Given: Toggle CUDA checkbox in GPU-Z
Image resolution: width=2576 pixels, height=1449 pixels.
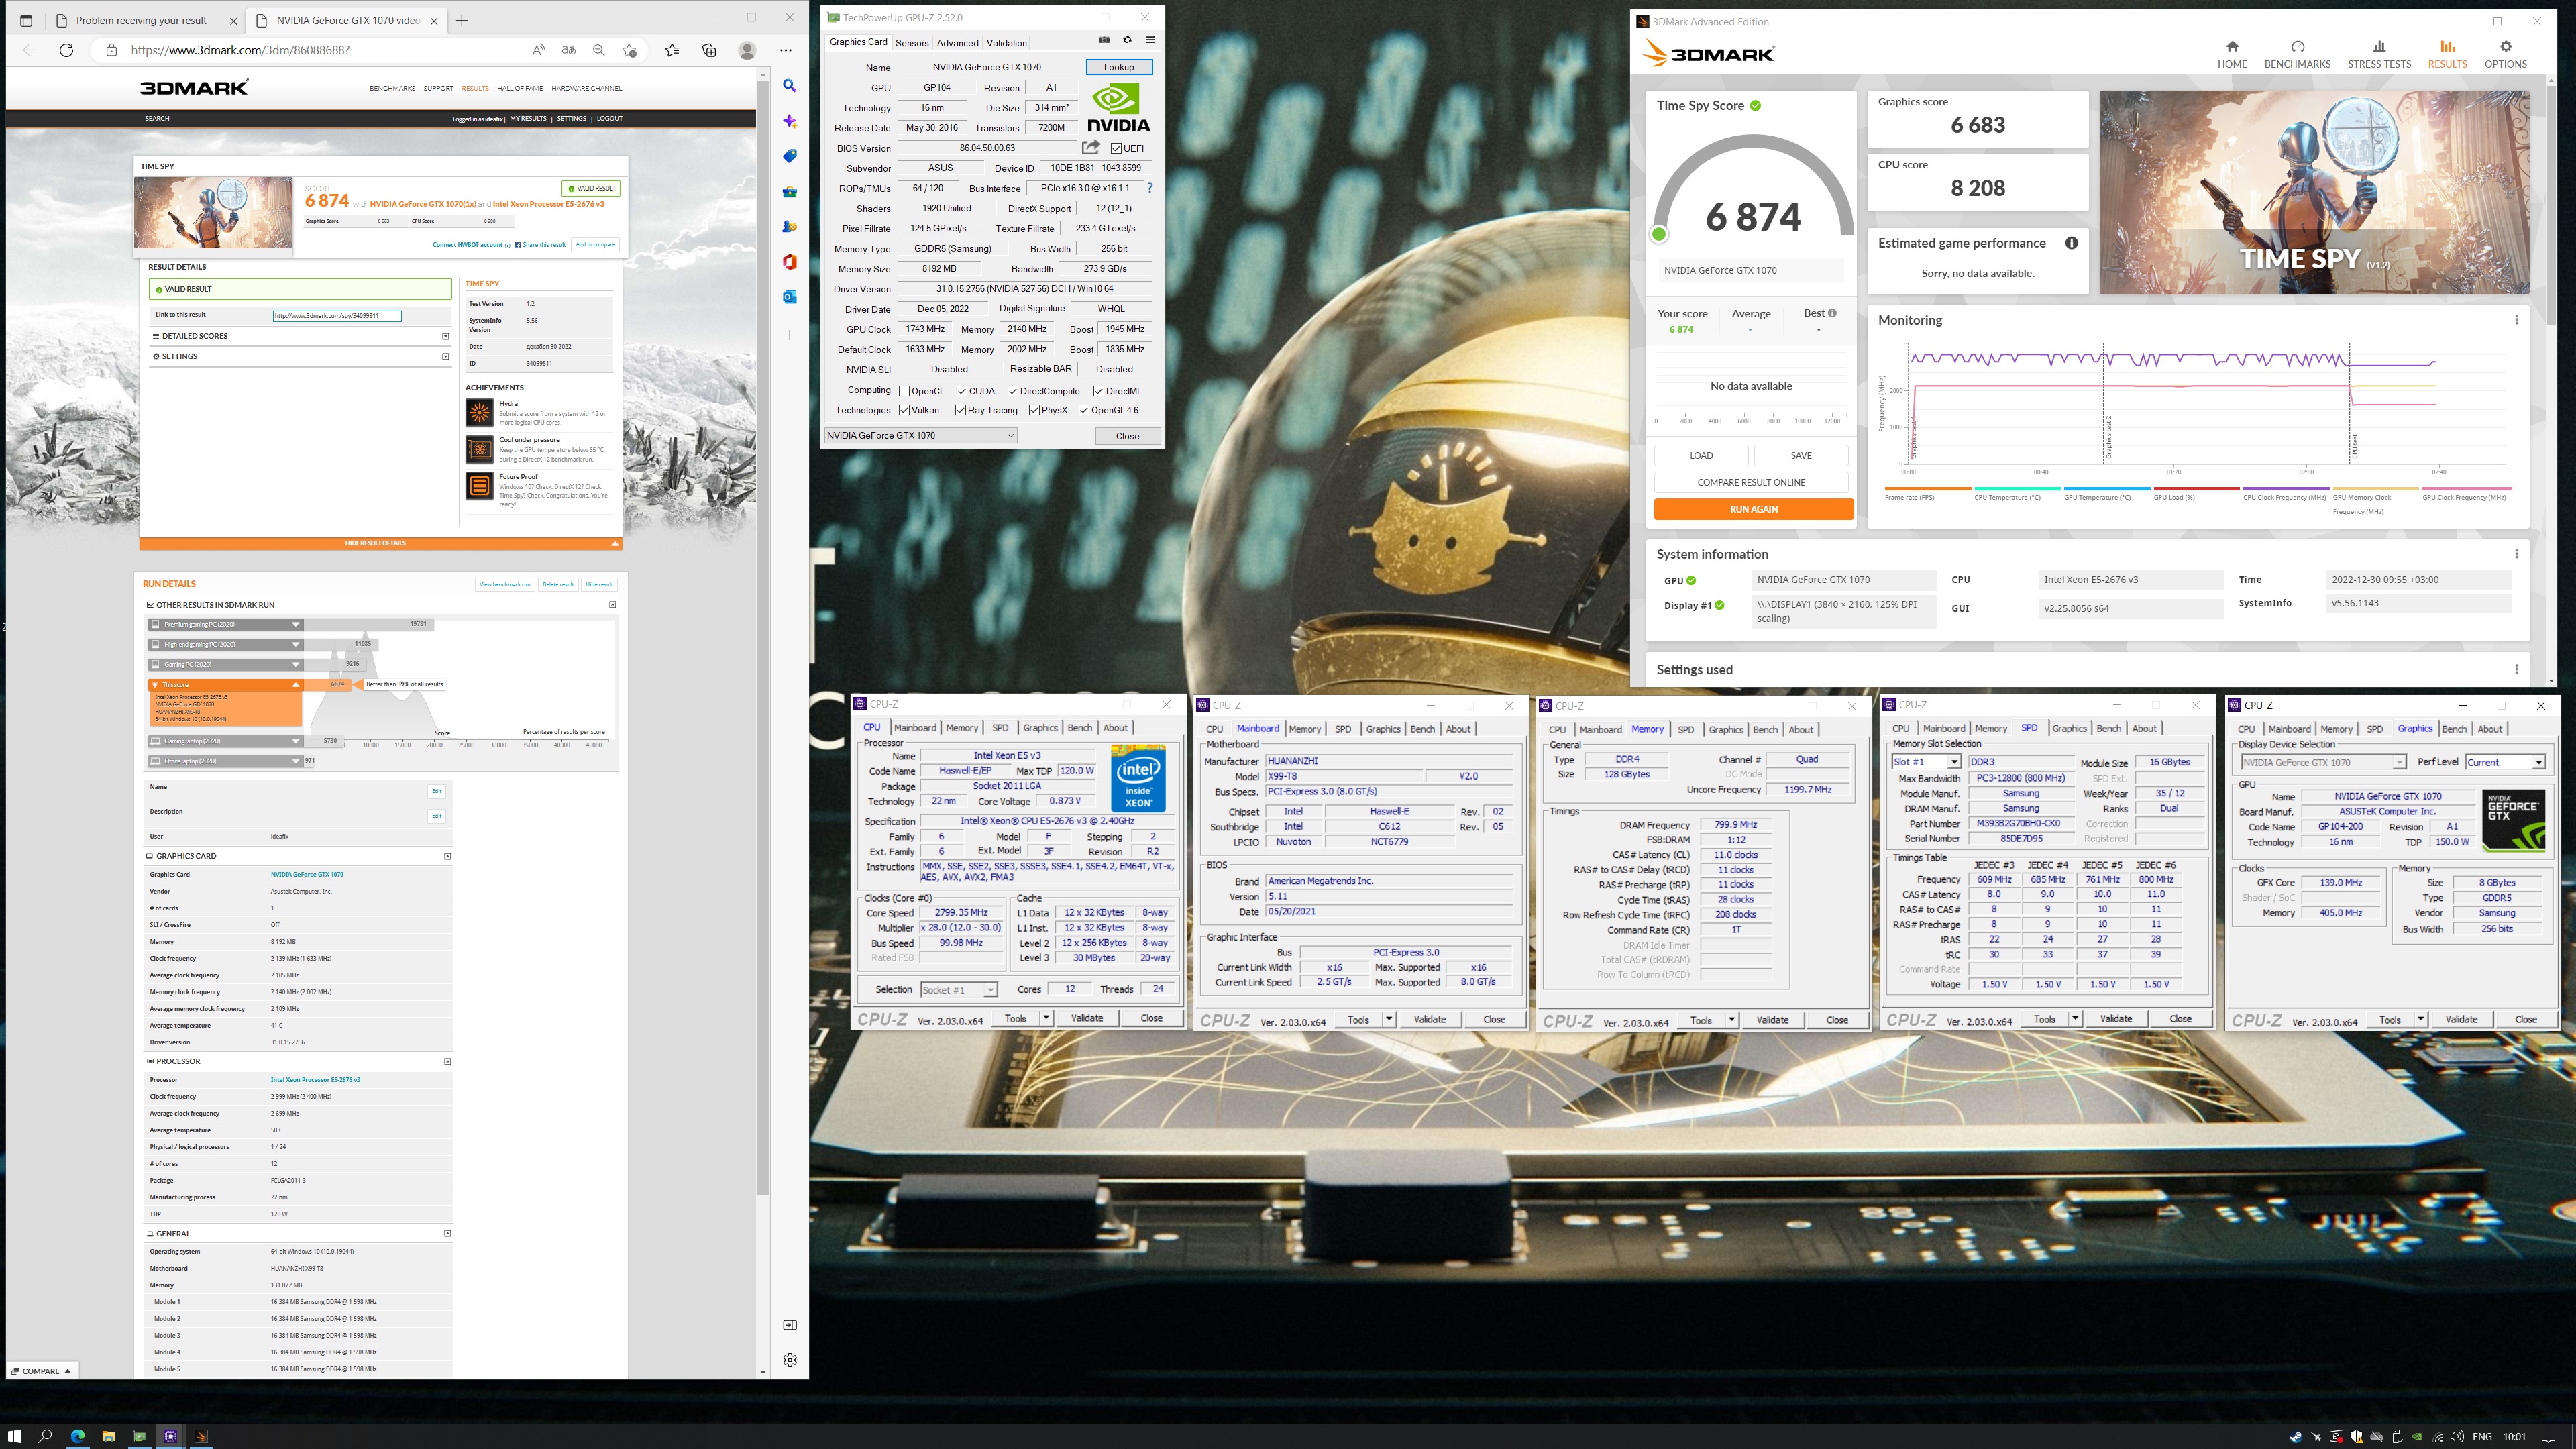Looking at the screenshot, I should coord(961,391).
